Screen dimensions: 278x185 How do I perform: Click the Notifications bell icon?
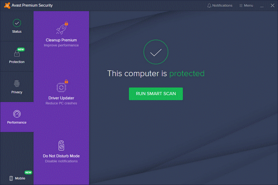tap(209, 6)
